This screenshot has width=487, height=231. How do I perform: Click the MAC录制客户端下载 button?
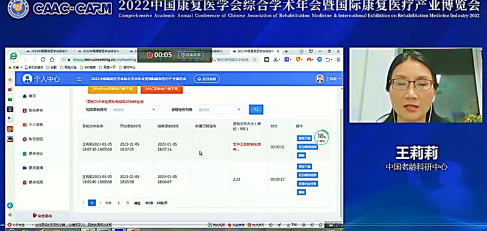161,89
